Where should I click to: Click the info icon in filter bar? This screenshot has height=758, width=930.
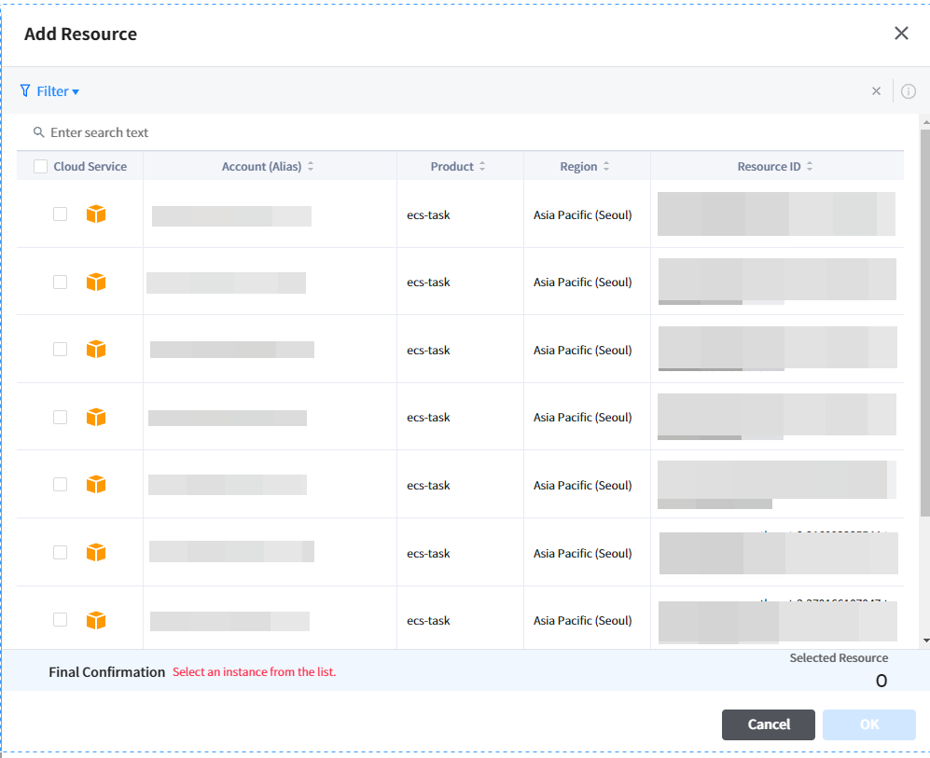tap(908, 91)
